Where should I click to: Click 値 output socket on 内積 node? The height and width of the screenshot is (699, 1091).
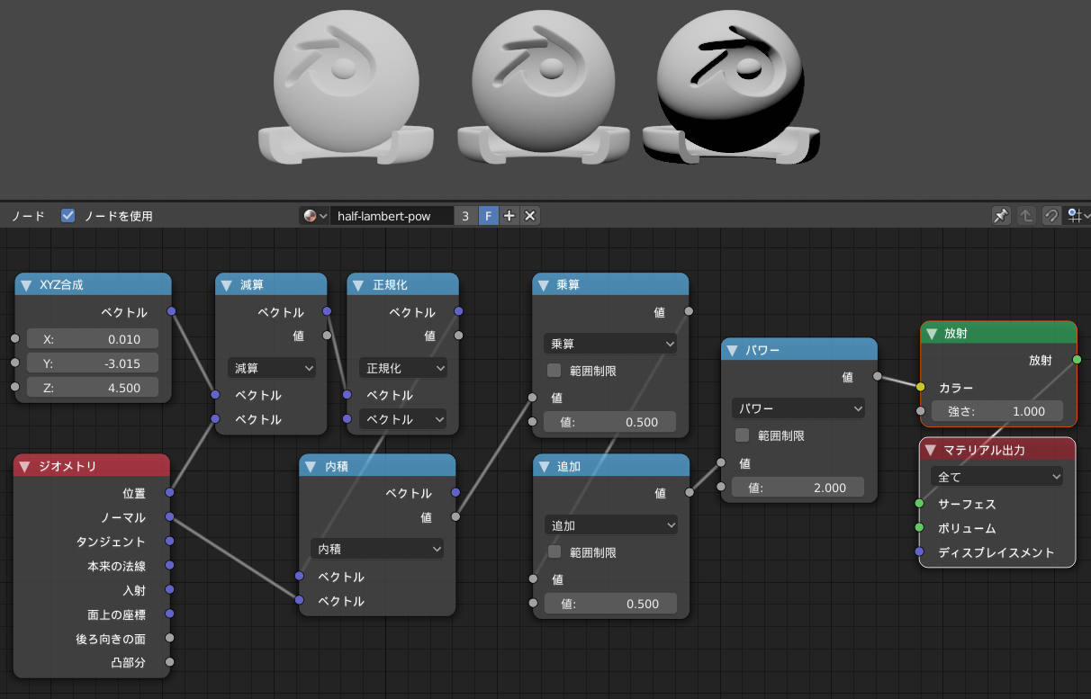pos(455,516)
